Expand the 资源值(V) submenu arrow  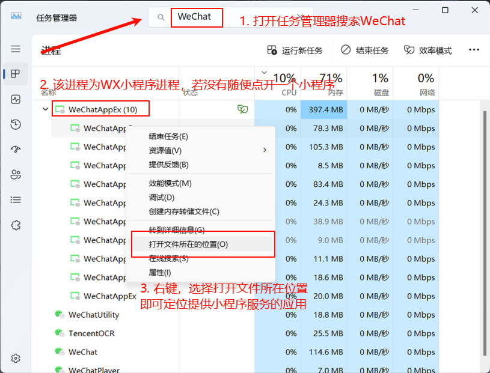265,150
